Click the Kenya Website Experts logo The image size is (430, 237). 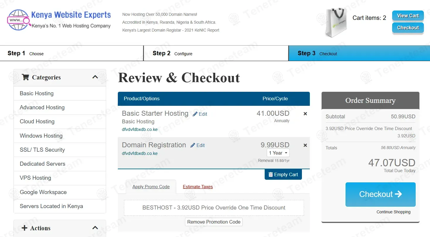(x=59, y=20)
